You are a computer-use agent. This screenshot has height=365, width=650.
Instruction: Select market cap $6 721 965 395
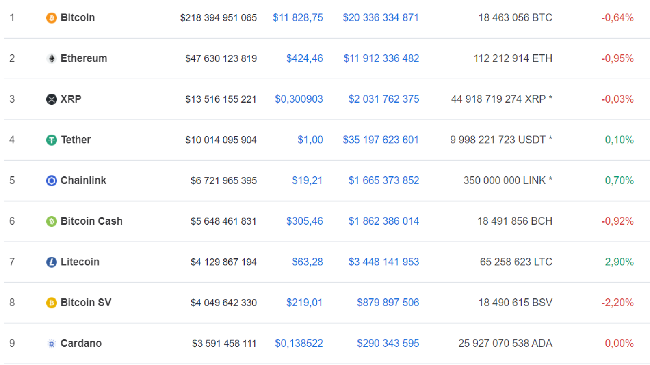(x=224, y=180)
